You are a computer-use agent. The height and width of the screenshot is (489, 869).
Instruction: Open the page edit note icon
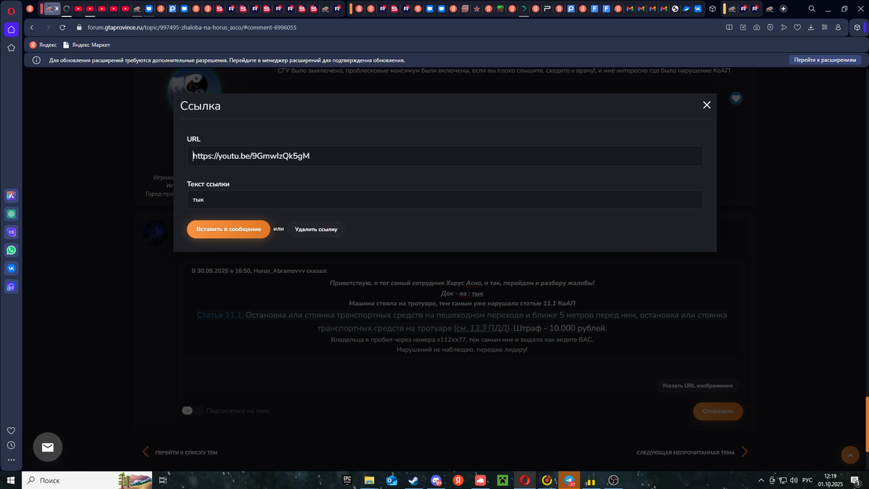tap(743, 27)
